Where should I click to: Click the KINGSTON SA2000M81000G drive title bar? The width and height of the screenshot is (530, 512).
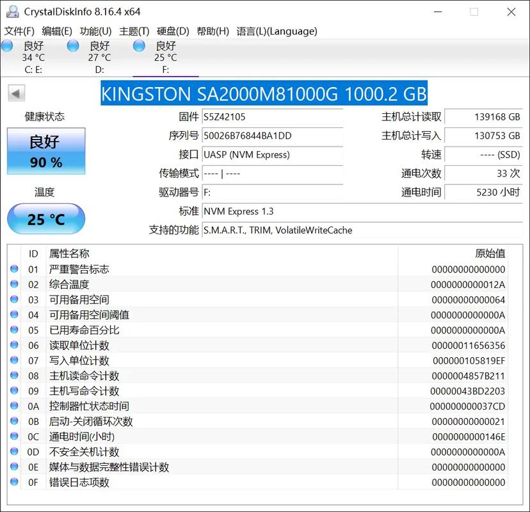pos(264,93)
